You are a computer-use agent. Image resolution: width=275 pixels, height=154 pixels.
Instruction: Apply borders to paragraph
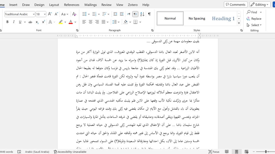coord(135,22)
